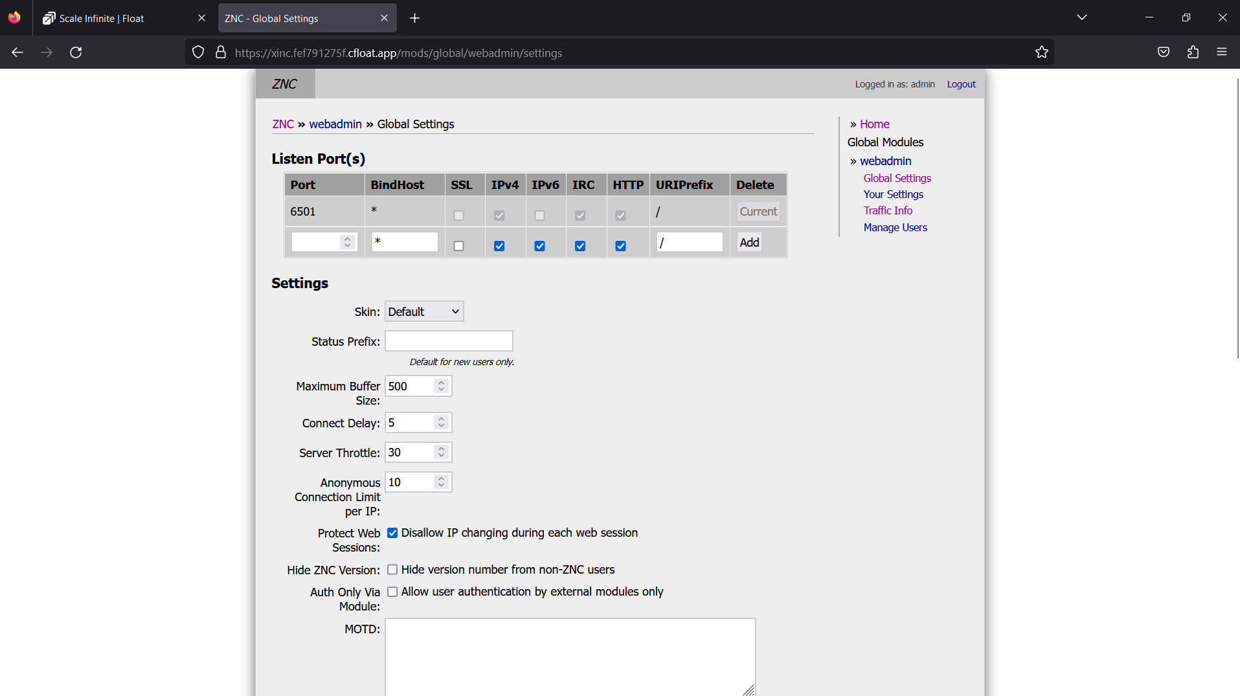Click inside the MOTD text area
The width and height of the screenshot is (1240, 696).
pos(570,657)
